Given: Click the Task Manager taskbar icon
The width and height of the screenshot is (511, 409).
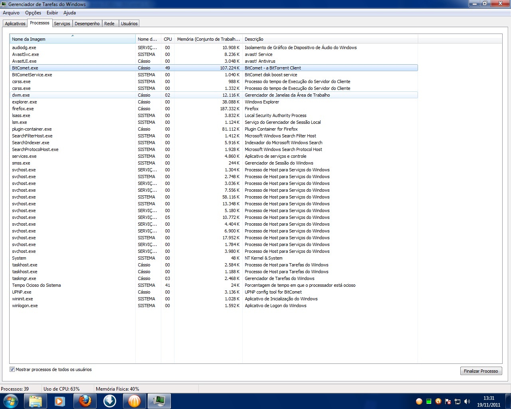Looking at the screenshot, I should (159, 401).
